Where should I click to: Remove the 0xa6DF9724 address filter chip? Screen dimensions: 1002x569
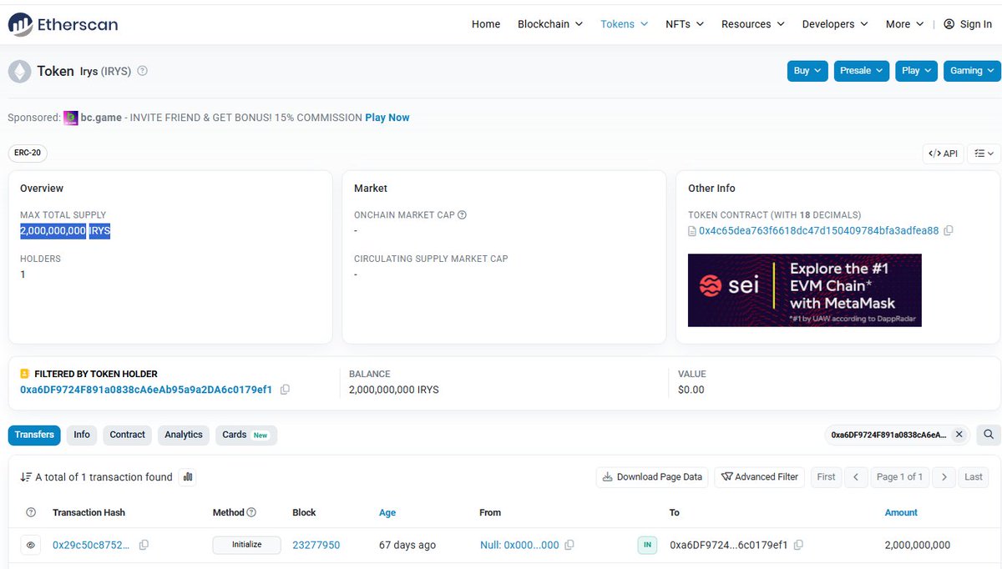point(959,435)
